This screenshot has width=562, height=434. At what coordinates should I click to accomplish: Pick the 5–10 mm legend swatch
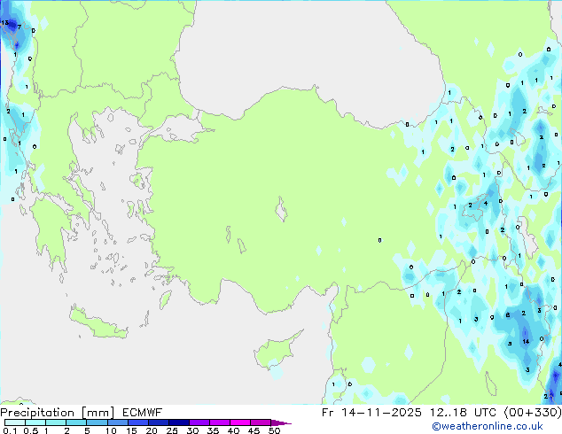(x=97, y=422)
